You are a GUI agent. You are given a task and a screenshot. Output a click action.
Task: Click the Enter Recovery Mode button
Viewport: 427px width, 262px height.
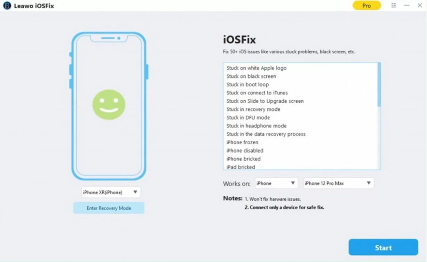click(x=109, y=208)
